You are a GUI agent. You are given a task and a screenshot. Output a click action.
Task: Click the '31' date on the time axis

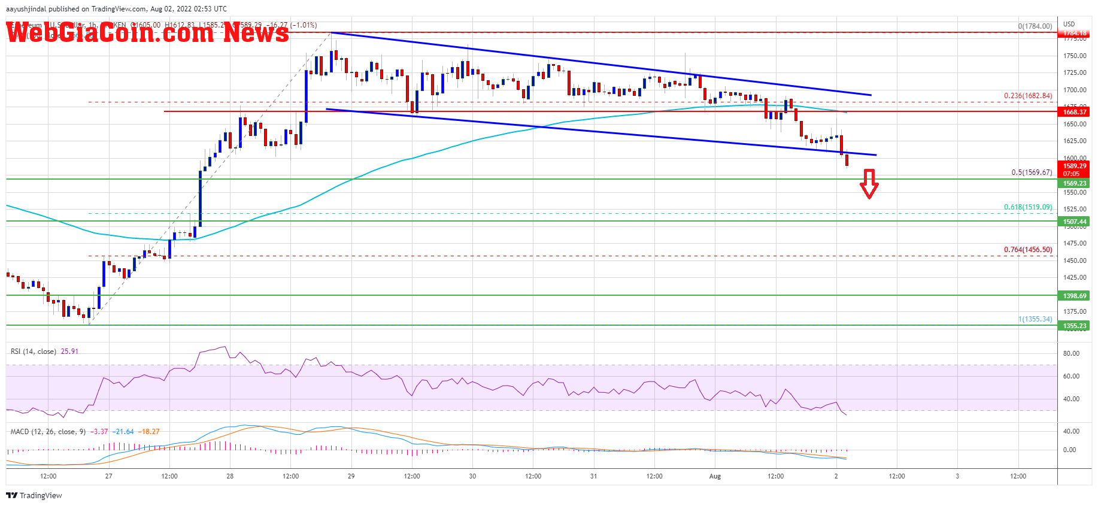[593, 477]
